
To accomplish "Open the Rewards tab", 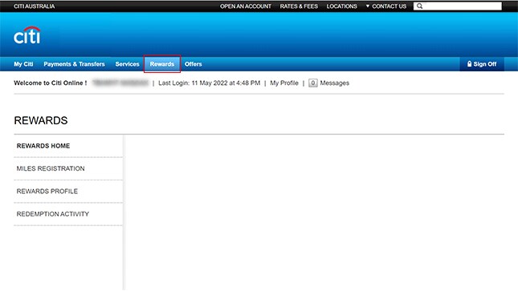I will (162, 64).
